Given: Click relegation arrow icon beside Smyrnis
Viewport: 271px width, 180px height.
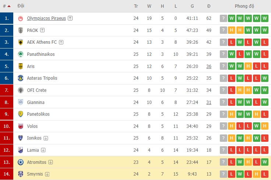Looking at the screenshot, I should pos(47,174).
